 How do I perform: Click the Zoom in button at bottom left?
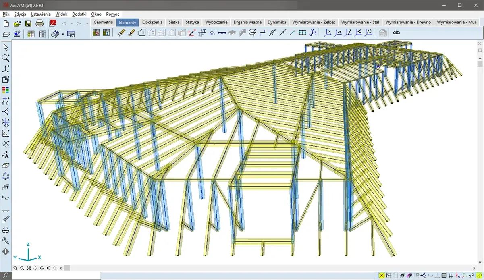pos(16,268)
